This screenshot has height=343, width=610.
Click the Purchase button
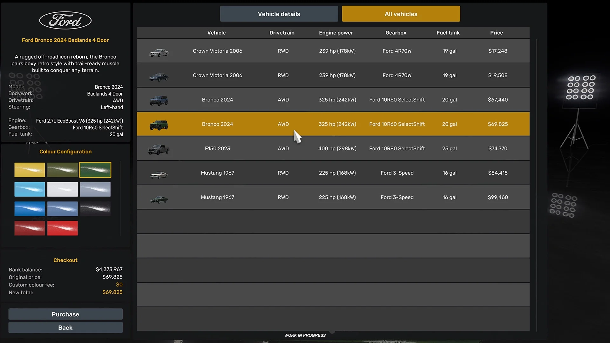click(x=65, y=314)
